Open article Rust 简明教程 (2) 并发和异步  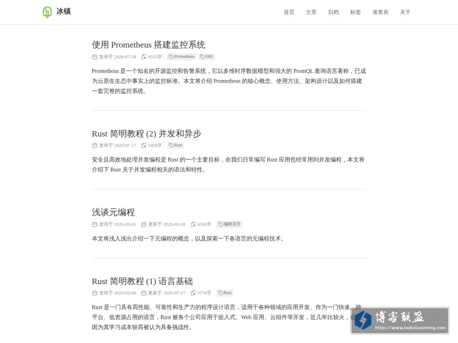pyautogui.click(x=147, y=133)
